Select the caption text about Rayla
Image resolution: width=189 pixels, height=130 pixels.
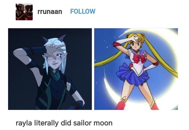64,123
